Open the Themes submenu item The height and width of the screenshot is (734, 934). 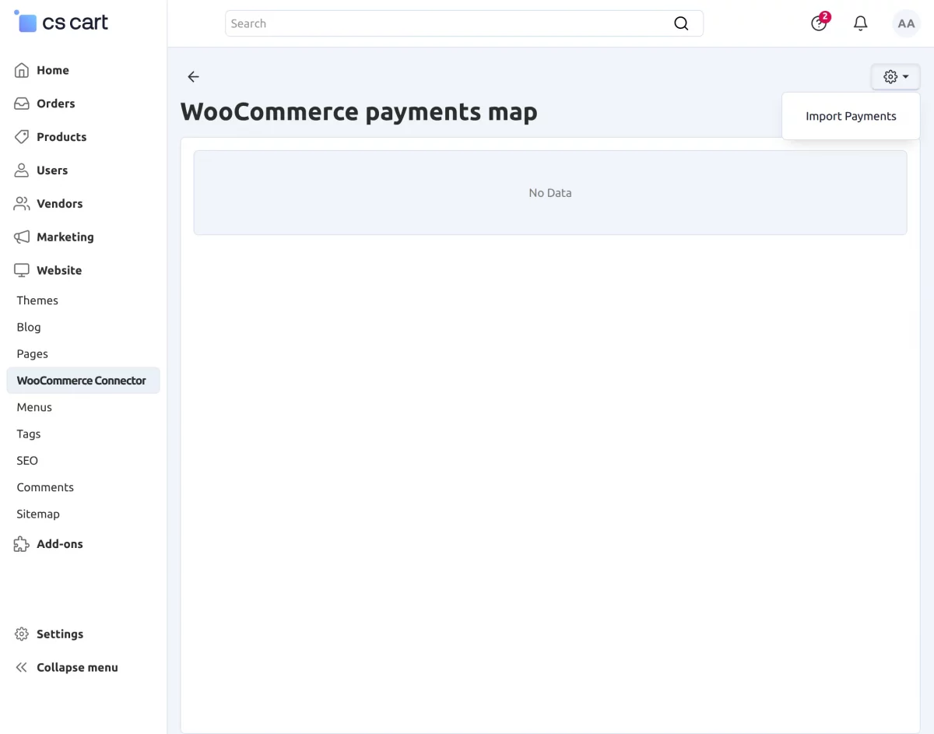coord(37,300)
